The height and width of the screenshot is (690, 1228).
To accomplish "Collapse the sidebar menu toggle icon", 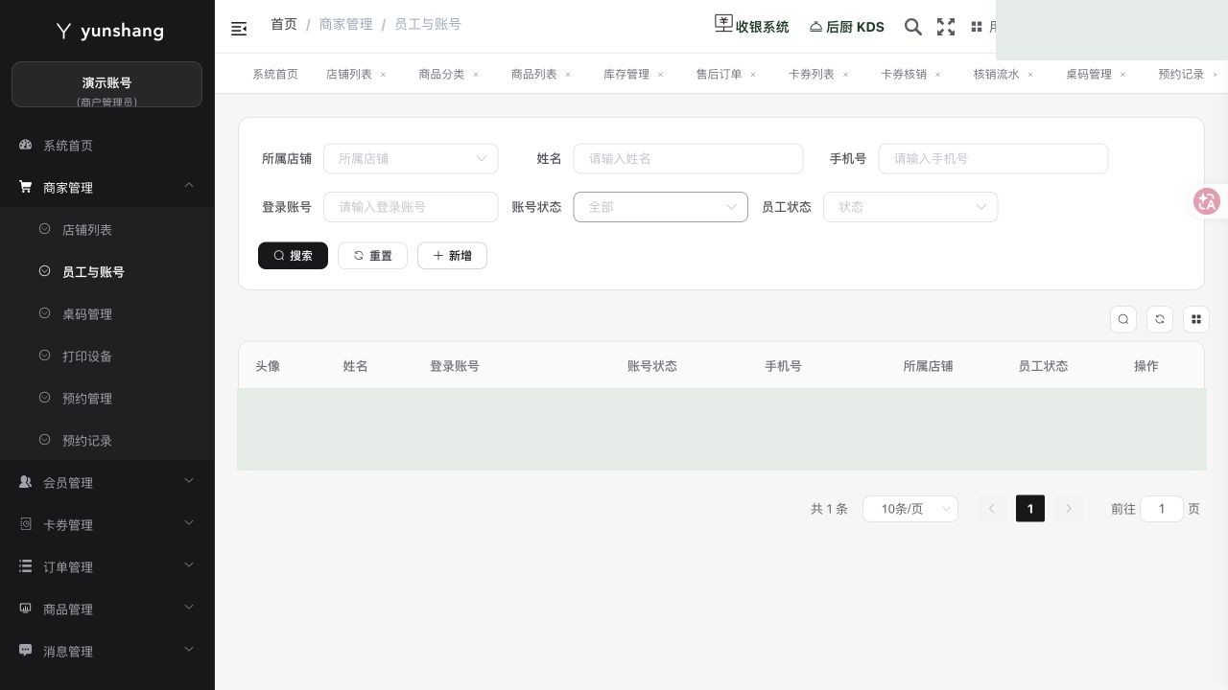I will point(239,29).
